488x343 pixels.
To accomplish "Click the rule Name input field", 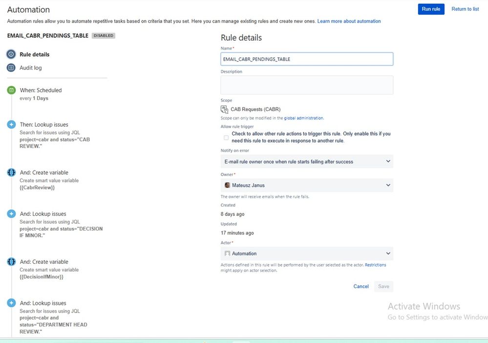I will [x=307, y=59].
